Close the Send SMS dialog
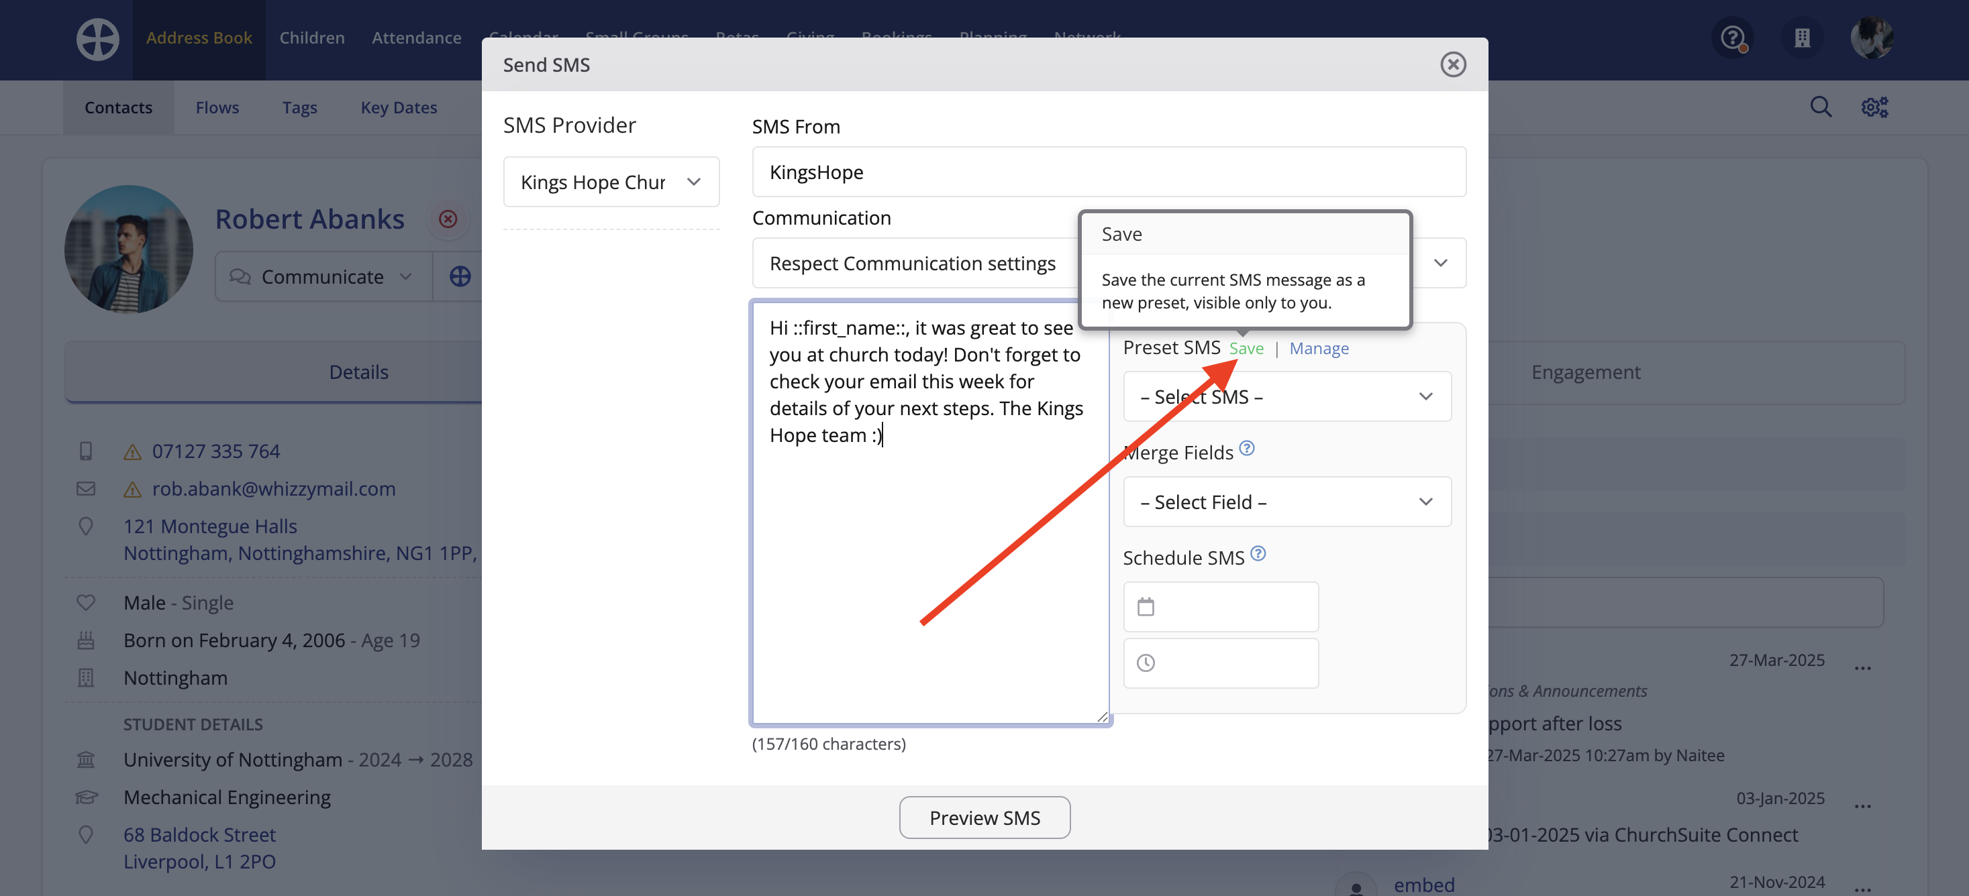Viewport: 1969px width, 896px height. point(1453,64)
